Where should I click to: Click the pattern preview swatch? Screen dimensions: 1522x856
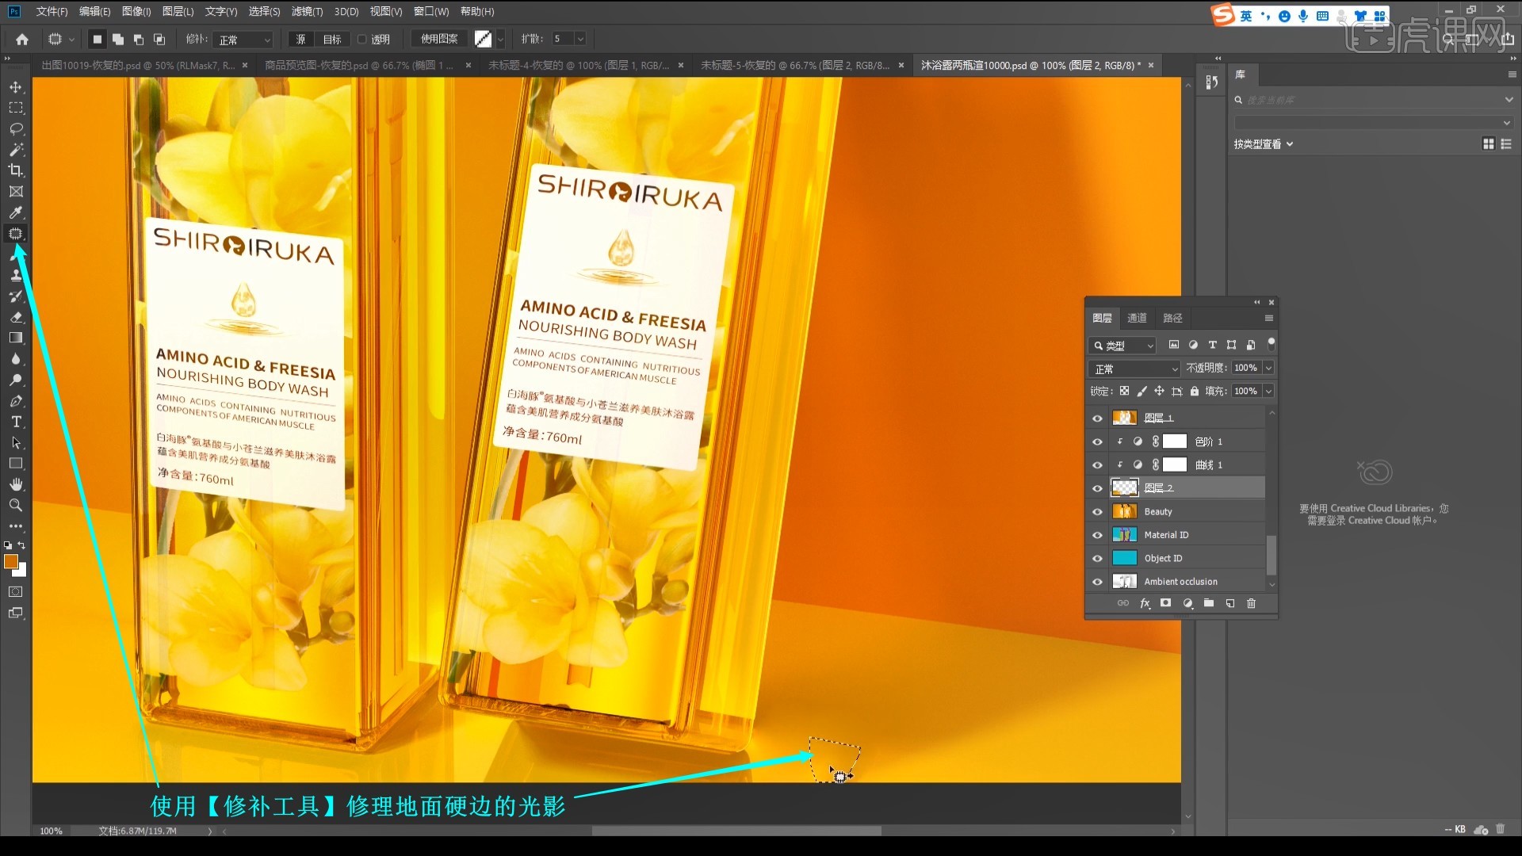(483, 39)
